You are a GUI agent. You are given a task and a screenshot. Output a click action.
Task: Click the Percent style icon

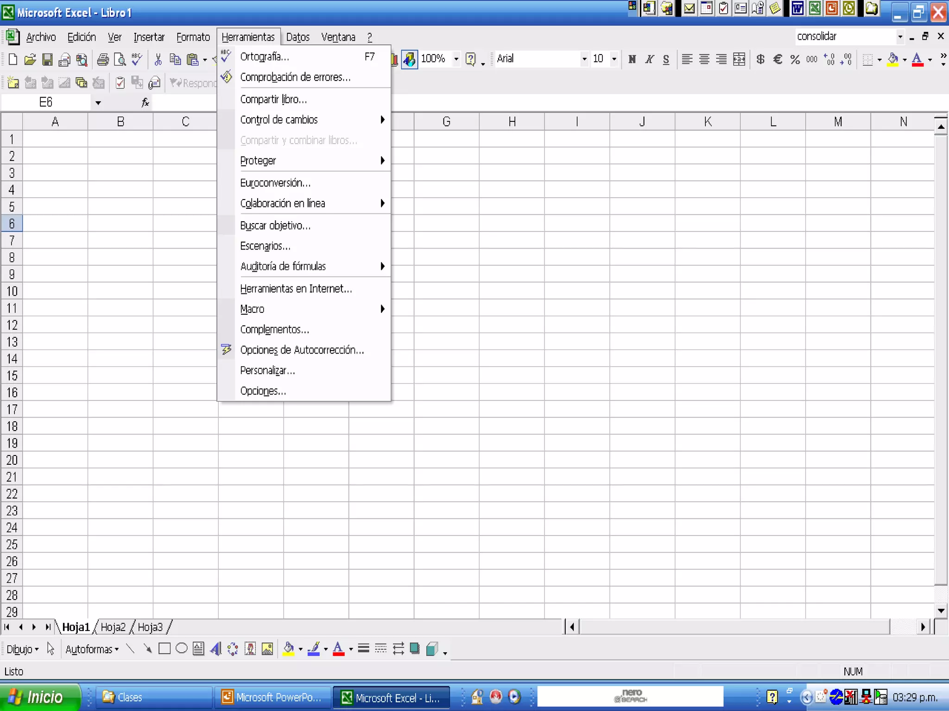(x=795, y=59)
